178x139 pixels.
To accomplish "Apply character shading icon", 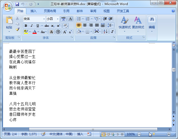I will pos(51,32).
